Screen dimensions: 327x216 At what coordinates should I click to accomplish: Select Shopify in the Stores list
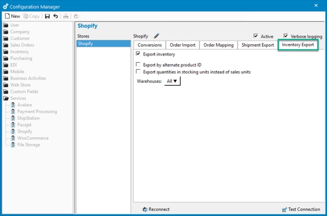103,44
